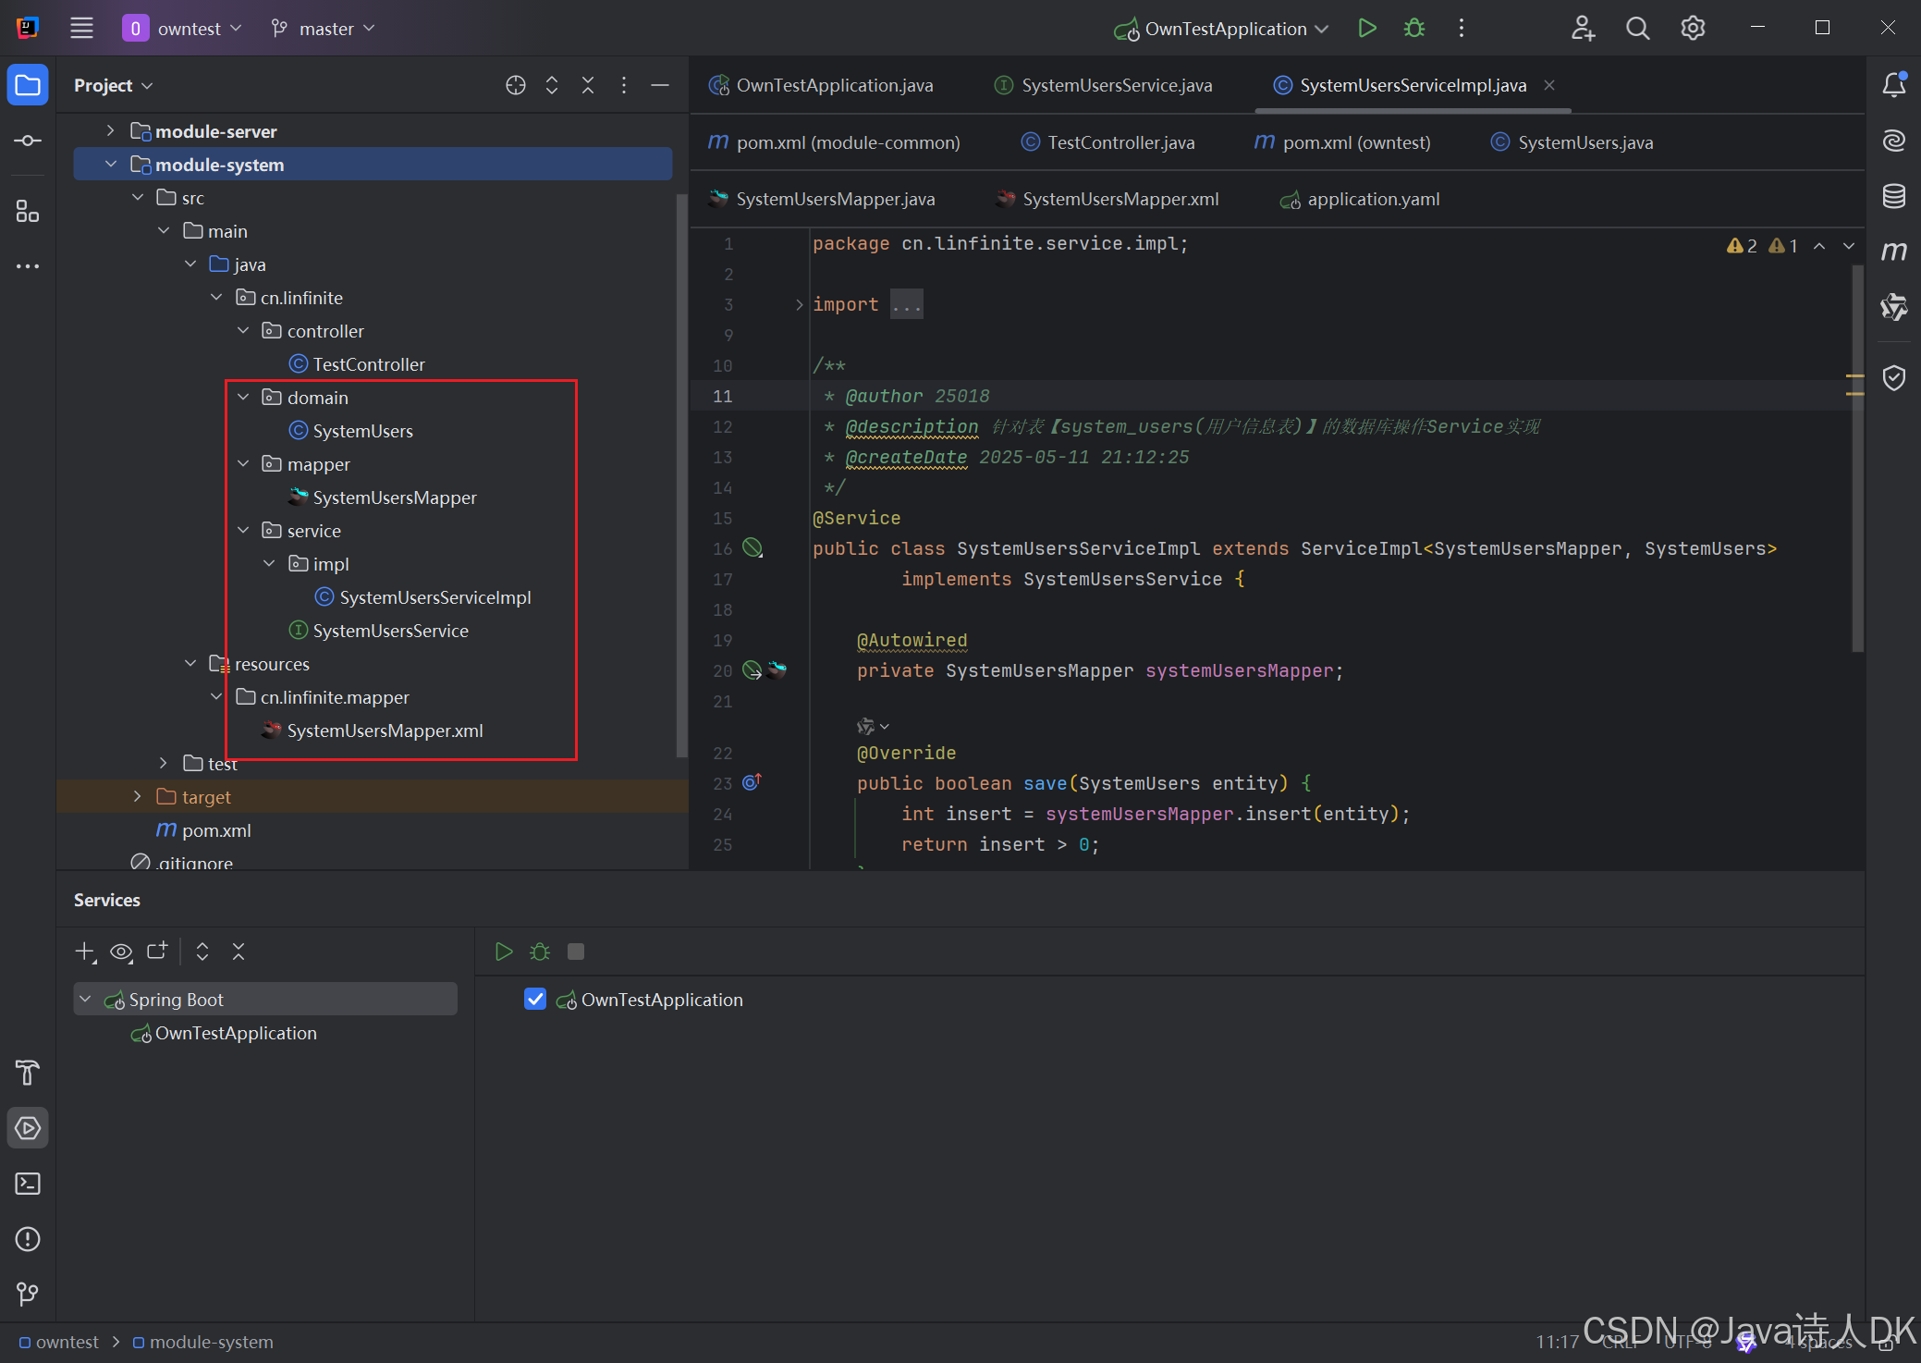Stop the running service with stop button

[576, 951]
